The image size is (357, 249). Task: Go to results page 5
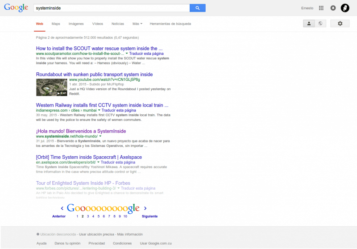click(x=99, y=216)
